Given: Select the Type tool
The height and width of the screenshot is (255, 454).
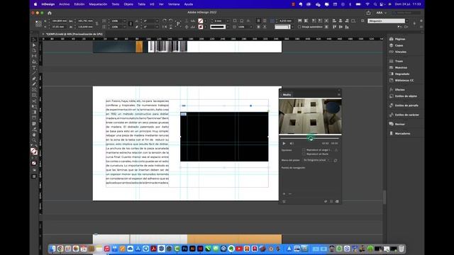Looking at the screenshot, I should [x=34, y=68].
